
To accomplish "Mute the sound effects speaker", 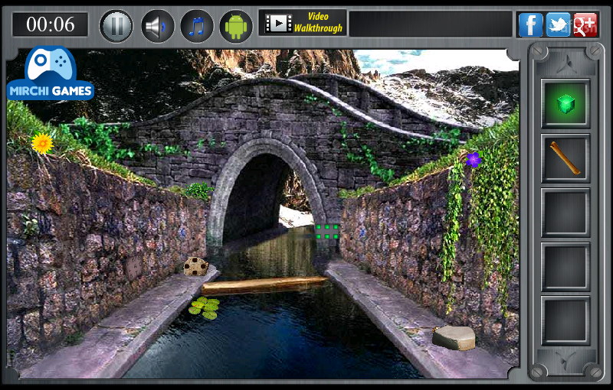I will click(x=157, y=26).
